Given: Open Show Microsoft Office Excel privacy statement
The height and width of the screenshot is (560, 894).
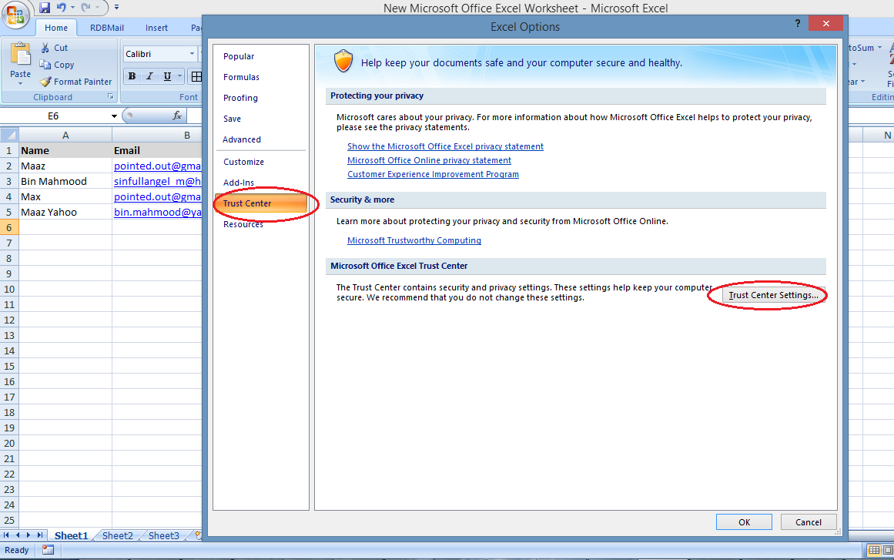Looking at the screenshot, I should point(445,146).
